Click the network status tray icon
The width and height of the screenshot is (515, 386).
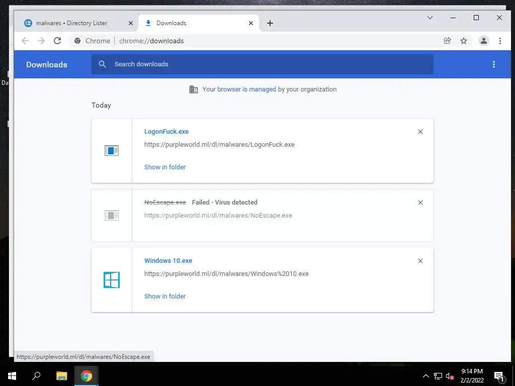(x=438, y=376)
